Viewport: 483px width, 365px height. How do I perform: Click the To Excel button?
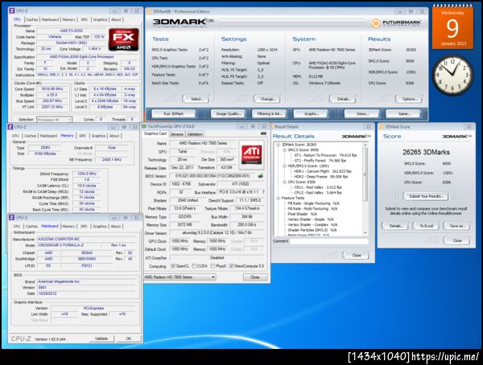[x=426, y=226]
